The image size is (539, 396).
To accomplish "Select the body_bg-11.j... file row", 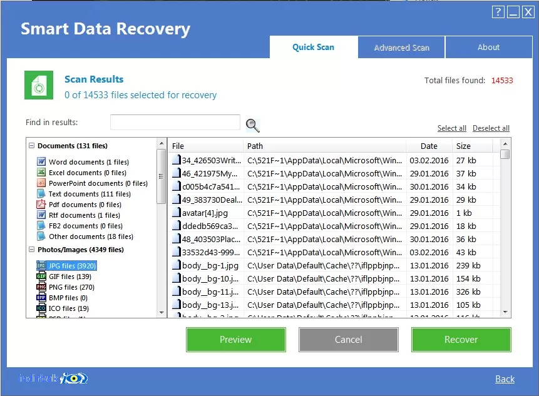I will coord(335,292).
